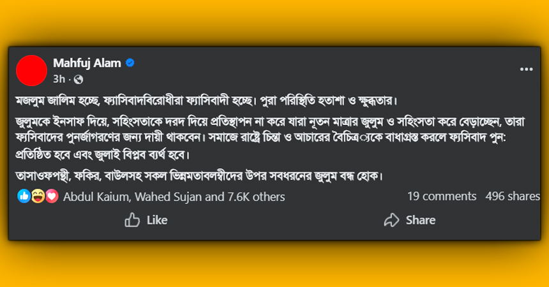The width and height of the screenshot is (549, 287).
Task: Click the middle paragraph of post text
Action: [255, 137]
